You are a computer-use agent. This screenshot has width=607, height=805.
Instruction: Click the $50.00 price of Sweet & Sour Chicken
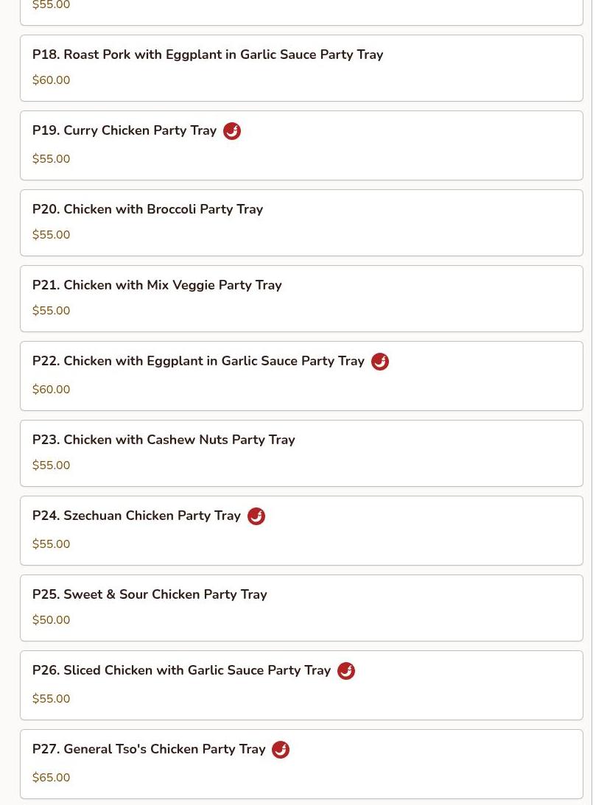coord(51,619)
